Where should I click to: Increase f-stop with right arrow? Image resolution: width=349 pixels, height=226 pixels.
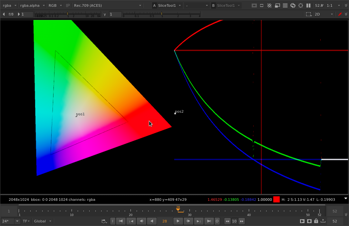(19, 14)
